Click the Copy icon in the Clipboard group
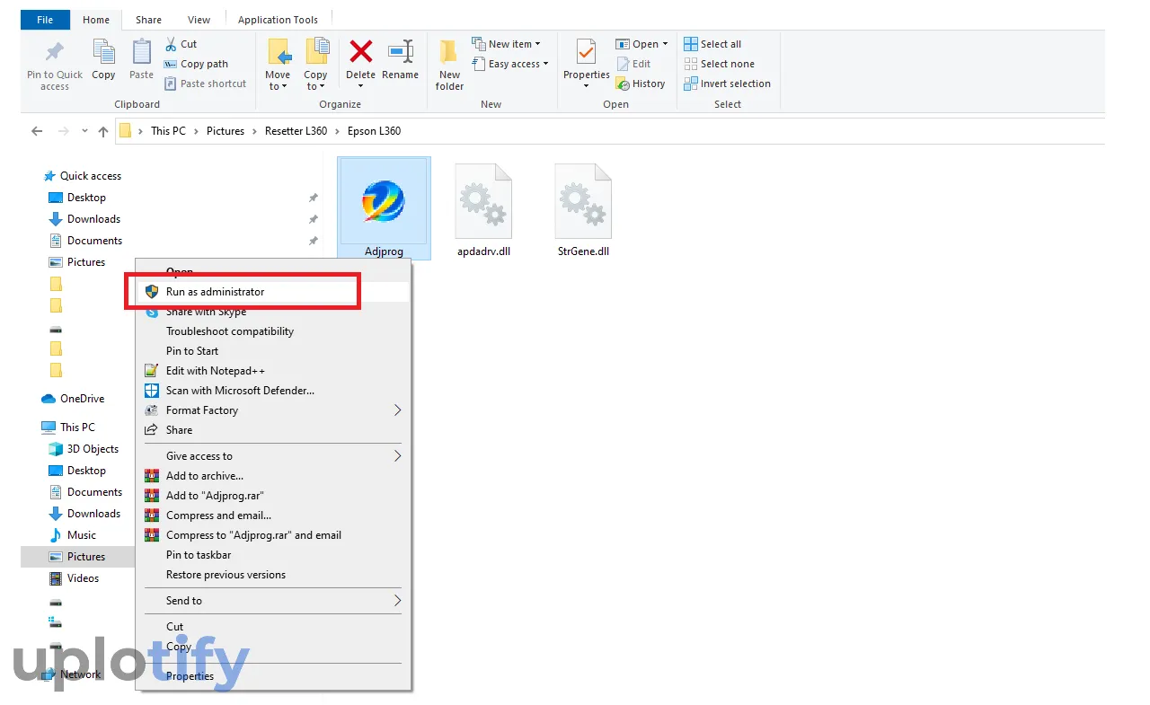The height and width of the screenshot is (705, 1150). (103, 51)
